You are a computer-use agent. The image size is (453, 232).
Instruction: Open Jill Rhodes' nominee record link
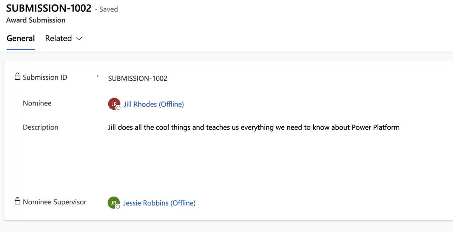coord(154,104)
